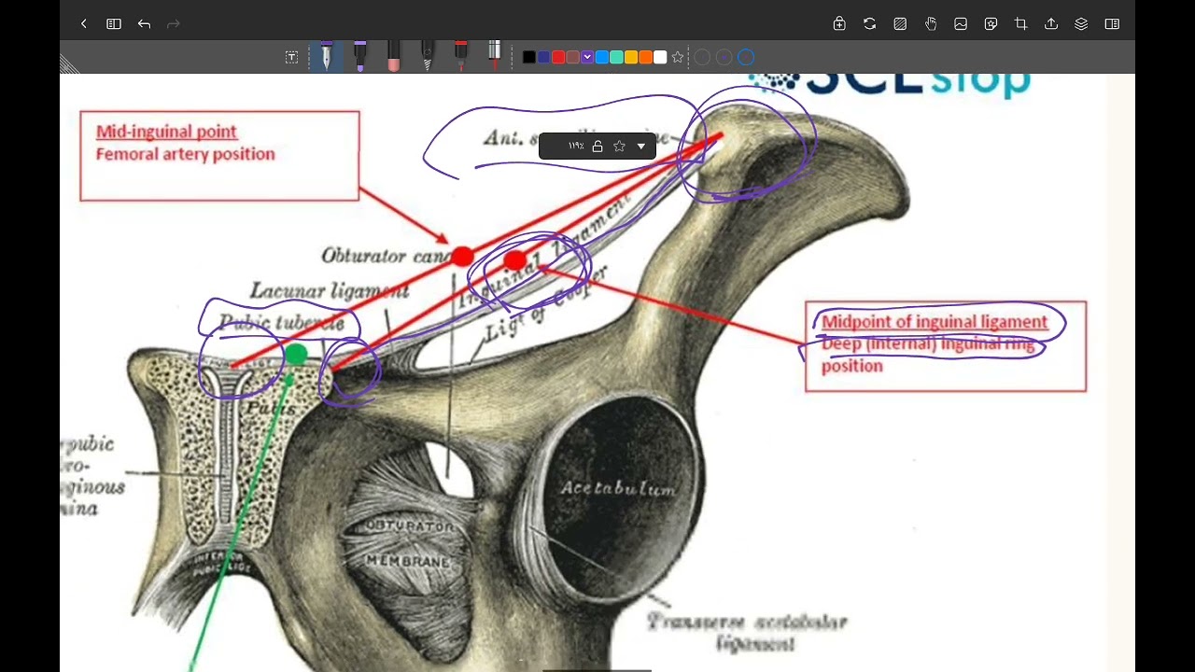Undo the last stroke
Viewport: 1195px width, 672px height.
pos(144,24)
